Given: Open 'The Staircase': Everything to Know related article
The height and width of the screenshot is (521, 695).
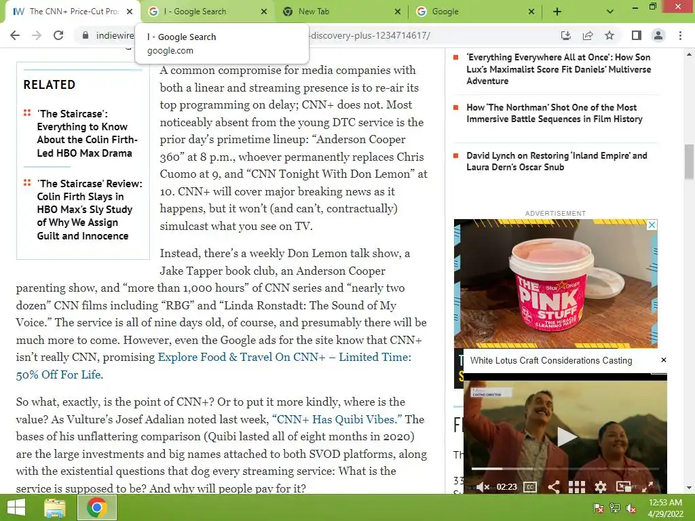Looking at the screenshot, I should point(88,134).
